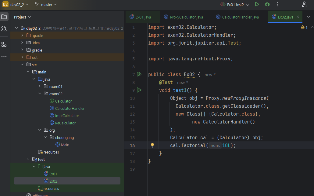Viewport: 314px width, 196px height.
Task: Click the Ex02 class name in code
Action: (189, 75)
